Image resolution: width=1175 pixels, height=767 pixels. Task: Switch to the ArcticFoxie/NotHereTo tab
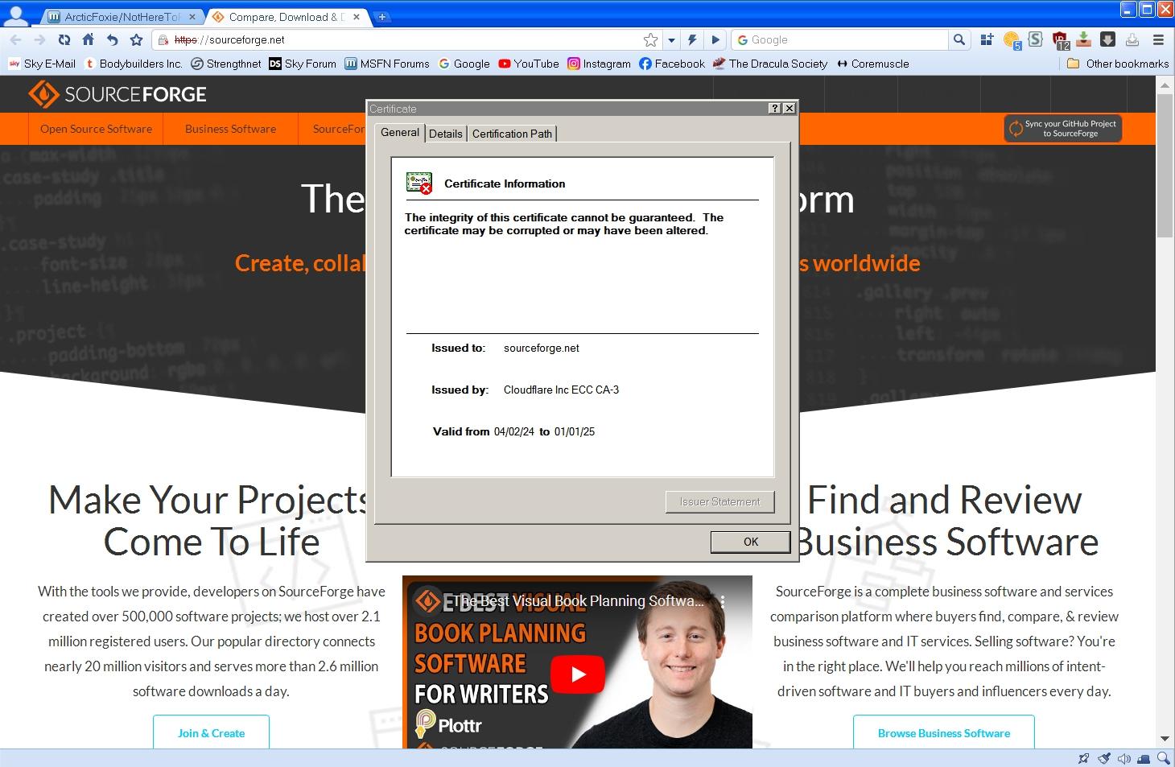click(121, 16)
